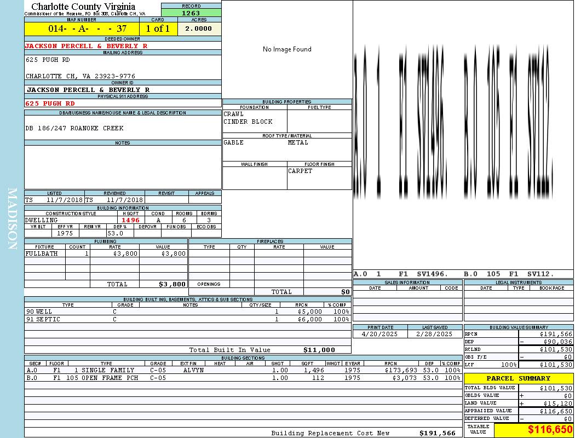The image size is (575, 438).
Task: Click the red TAXABLE VALUE $116,650
Action: [x=550, y=430]
